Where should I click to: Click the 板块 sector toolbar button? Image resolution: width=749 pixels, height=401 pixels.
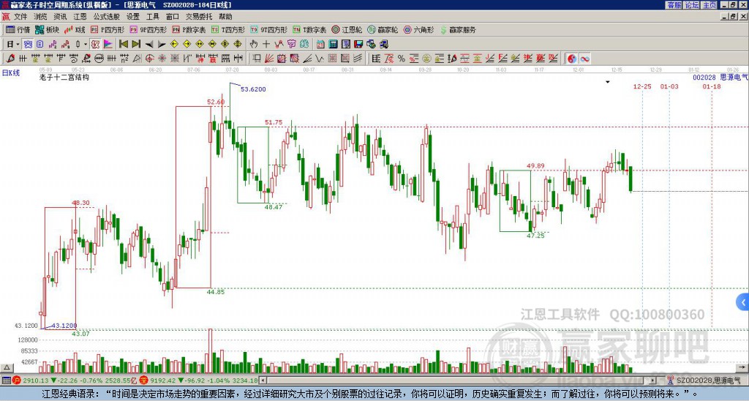[48, 29]
